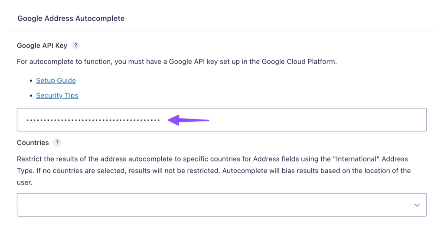Open the Setup Guide link
This screenshot has height=234, width=444.
[x=56, y=81]
